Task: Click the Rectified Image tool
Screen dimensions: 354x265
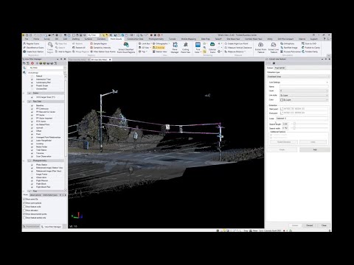Action: coord(289,48)
